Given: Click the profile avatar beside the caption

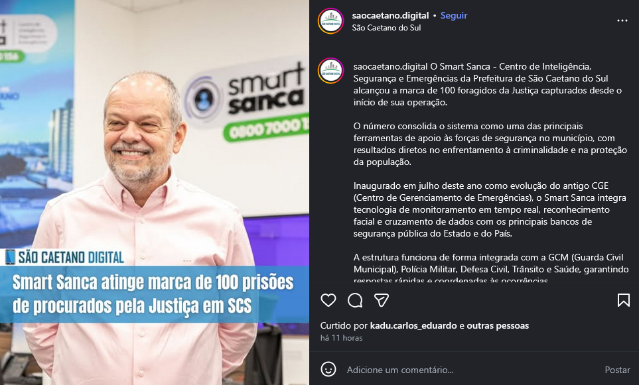Looking at the screenshot, I should (331, 70).
